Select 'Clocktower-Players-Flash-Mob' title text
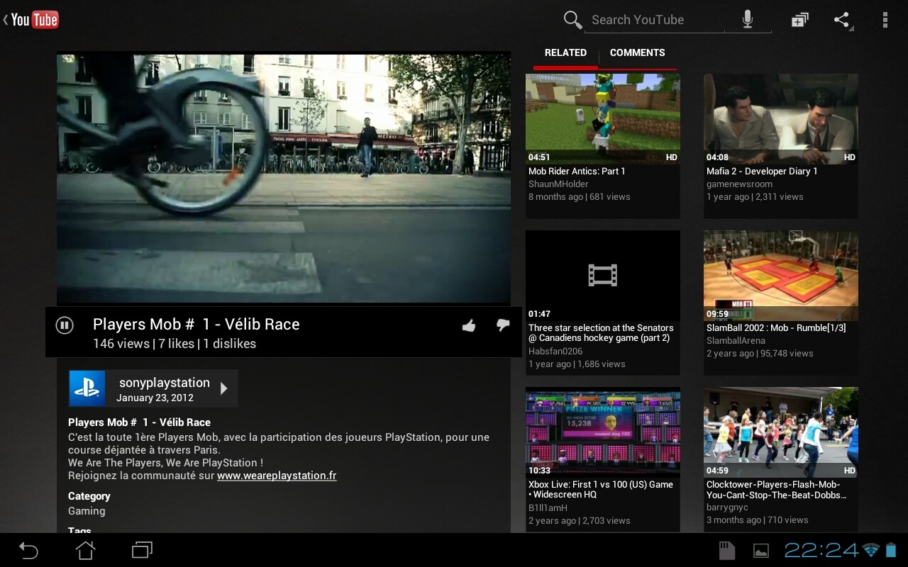Viewport: 908px width, 567px height. [x=776, y=490]
